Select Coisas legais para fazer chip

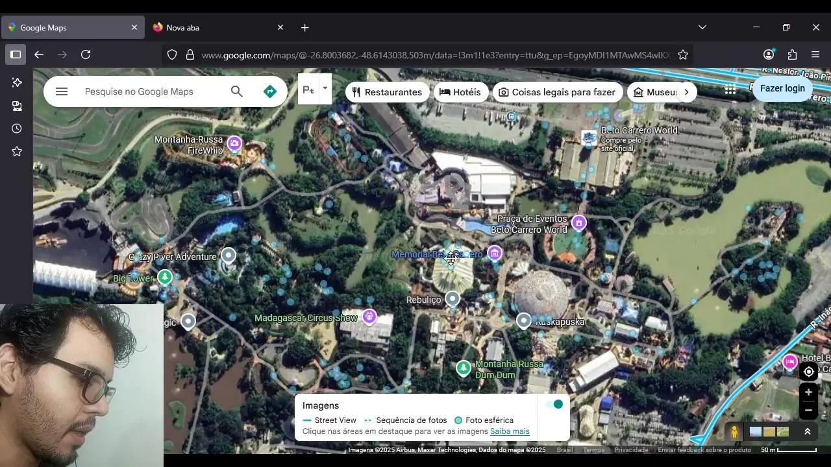point(557,92)
